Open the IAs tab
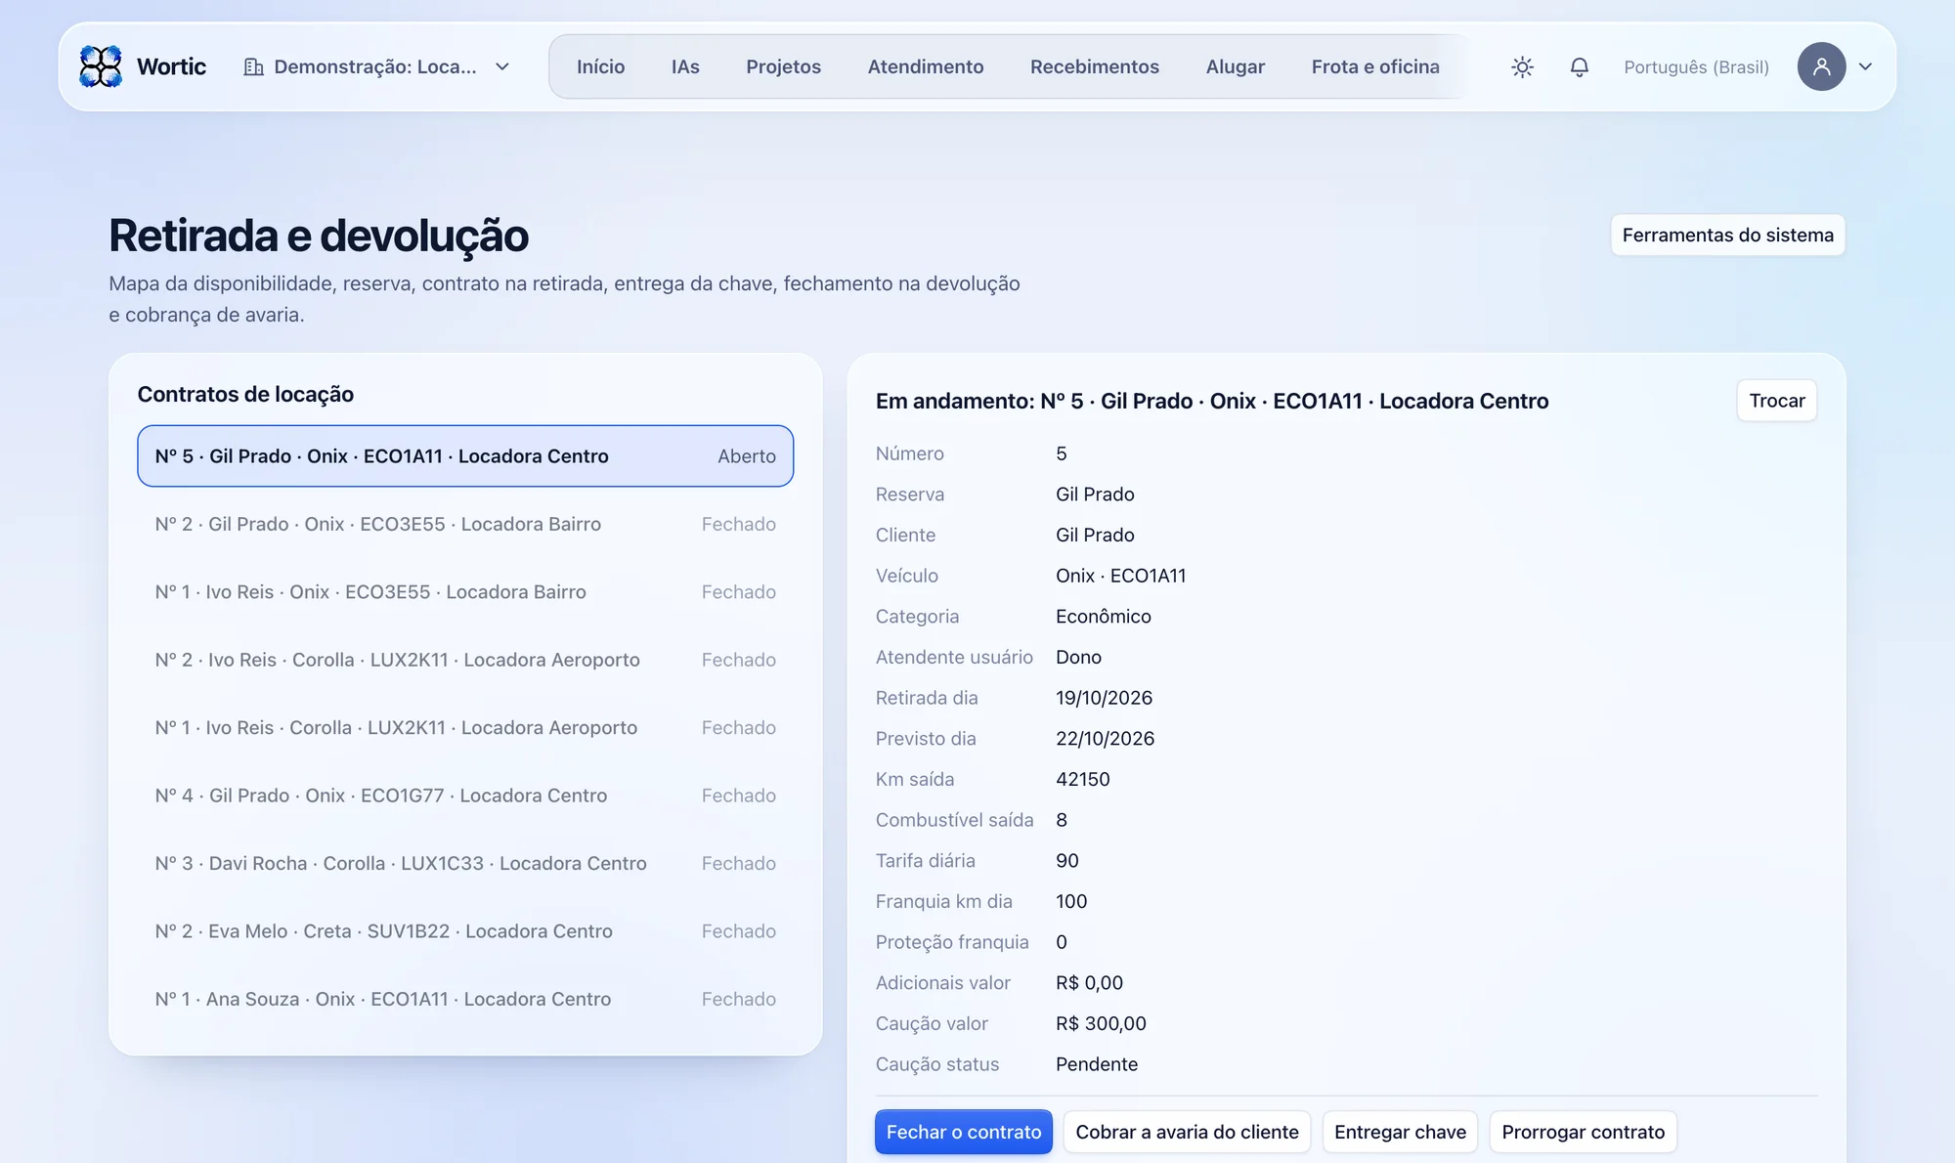1955x1163 pixels. [685, 66]
